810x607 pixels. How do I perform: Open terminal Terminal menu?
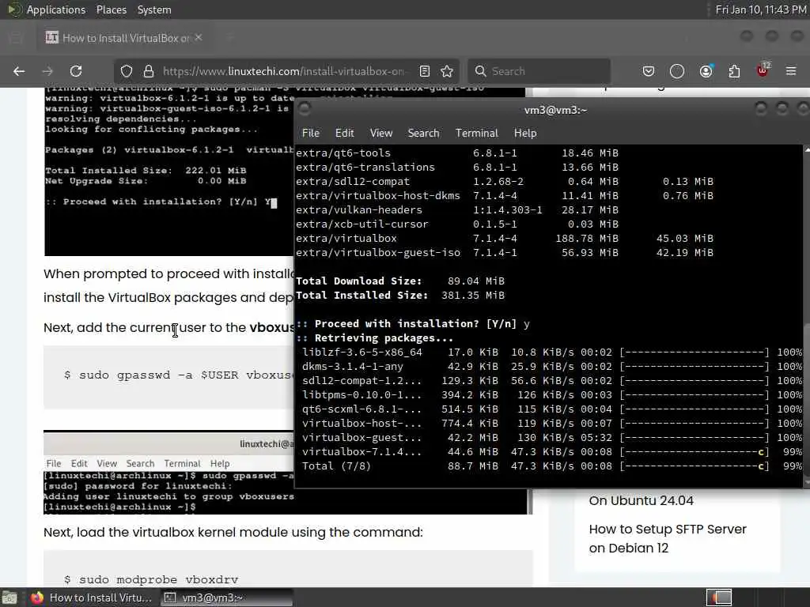coord(477,133)
